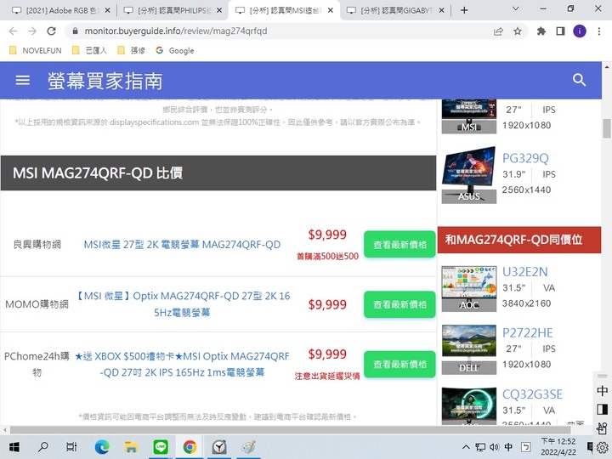Switch to the [2021] Adobe RGB tab
This screenshot has width=612, height=459.
(x=60, y=10)
